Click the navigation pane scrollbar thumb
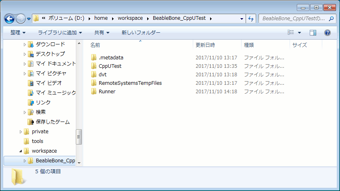 click(x=79, y=137)
